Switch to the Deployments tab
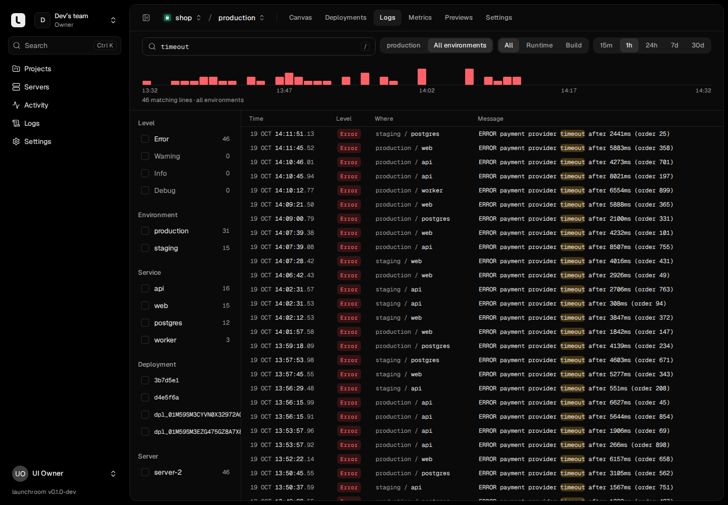 pos(346,18)
